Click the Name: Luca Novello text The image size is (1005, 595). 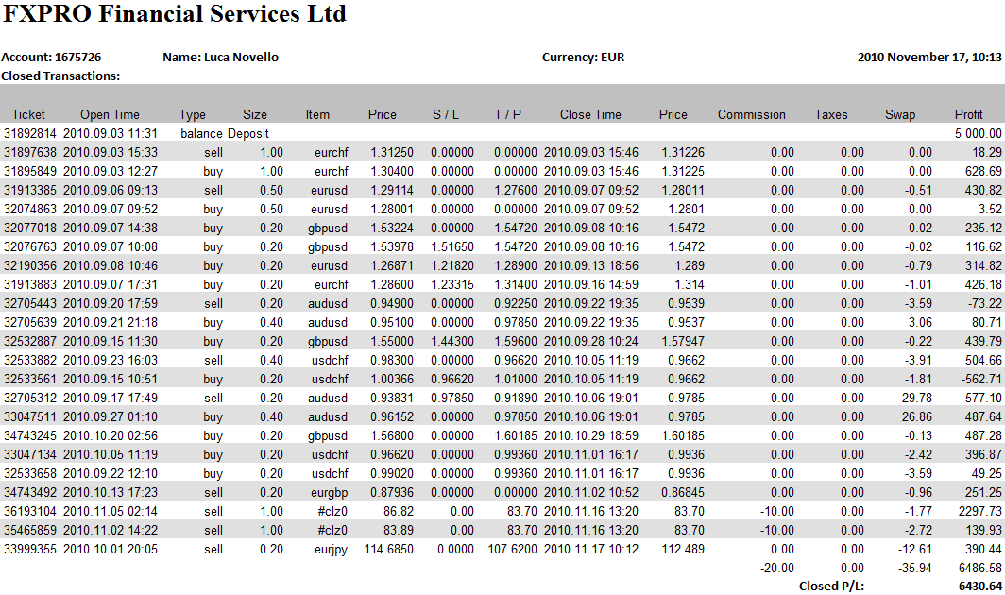(220, 57)
